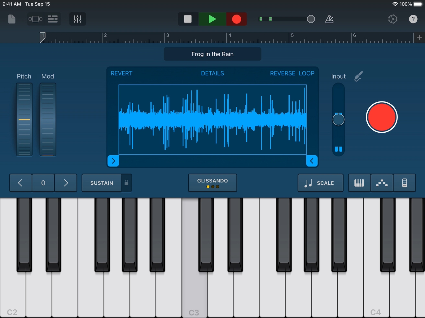Open the DETAILS panel

pyautogui.click(x=212, y=73)
